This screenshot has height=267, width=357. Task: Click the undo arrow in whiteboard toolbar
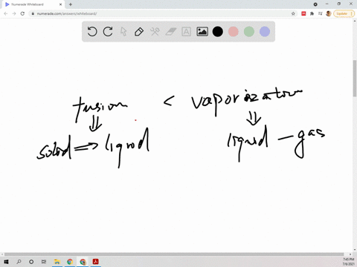pos(92,32)
